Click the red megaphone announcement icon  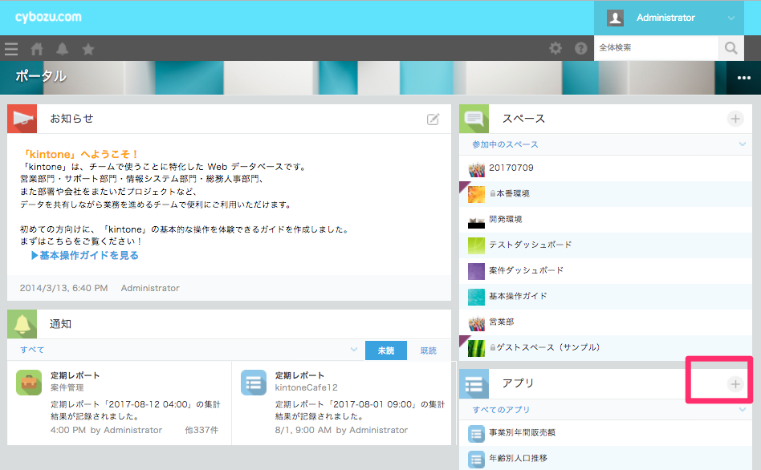pos(22,119)
